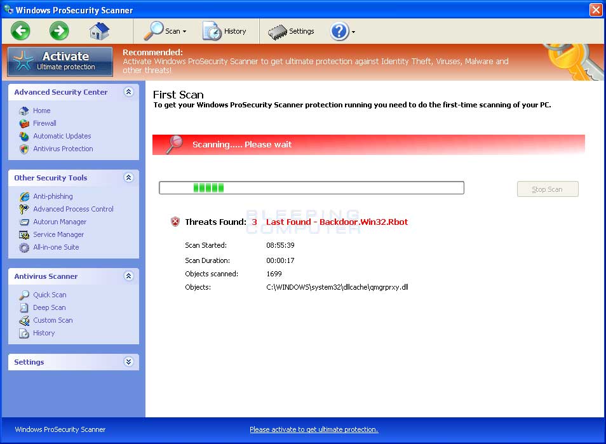Click the Scan Started time 08:55:39

click(x=280, y=245)
